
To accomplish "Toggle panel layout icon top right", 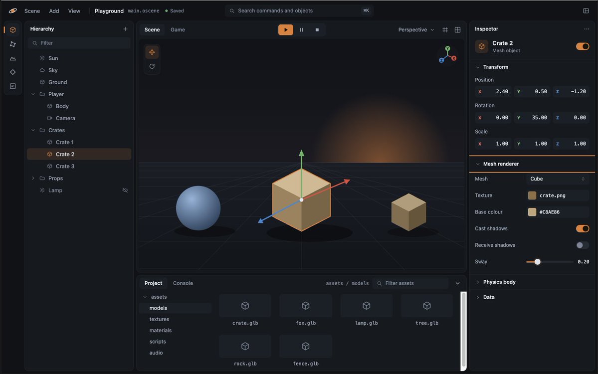I will pyautogui.click(x=586, y=10).
